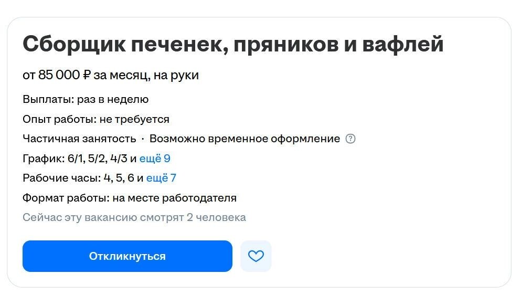Screen dimensions: 520x305
Task: Select the salary line от 85 000 ₽
Action: pos(110,75)
